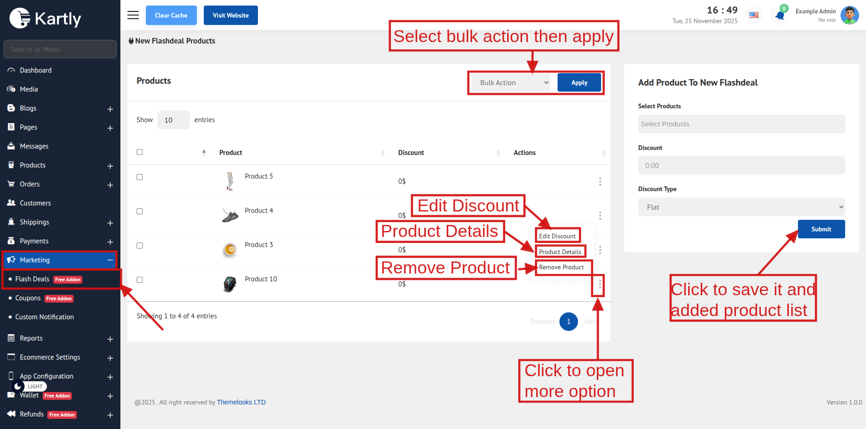866x429 pixels.
Task: Open the notification bell icon
Action: [x=780, y=15]
